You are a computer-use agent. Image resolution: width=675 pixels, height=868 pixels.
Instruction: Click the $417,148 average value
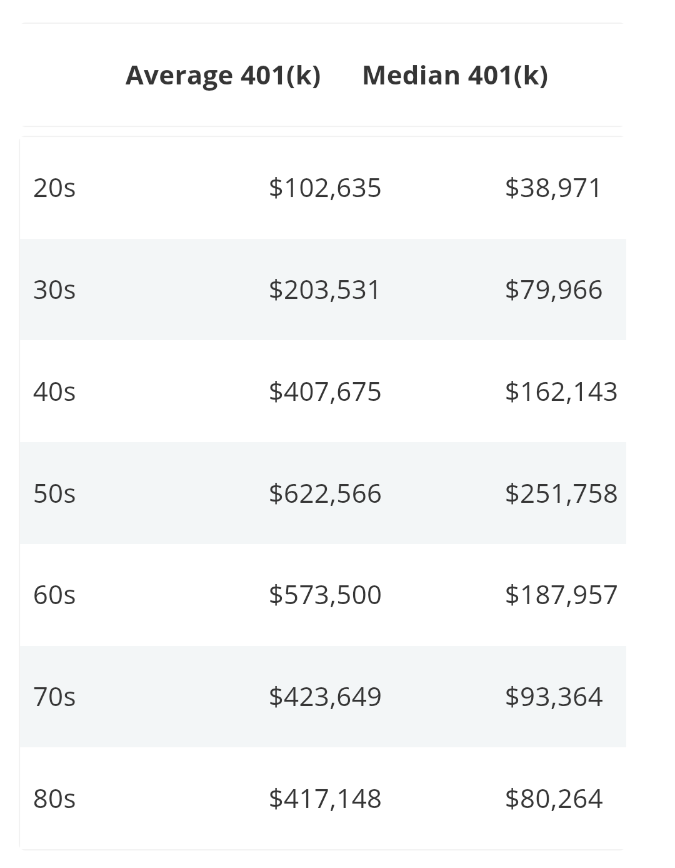click(325, 799)
